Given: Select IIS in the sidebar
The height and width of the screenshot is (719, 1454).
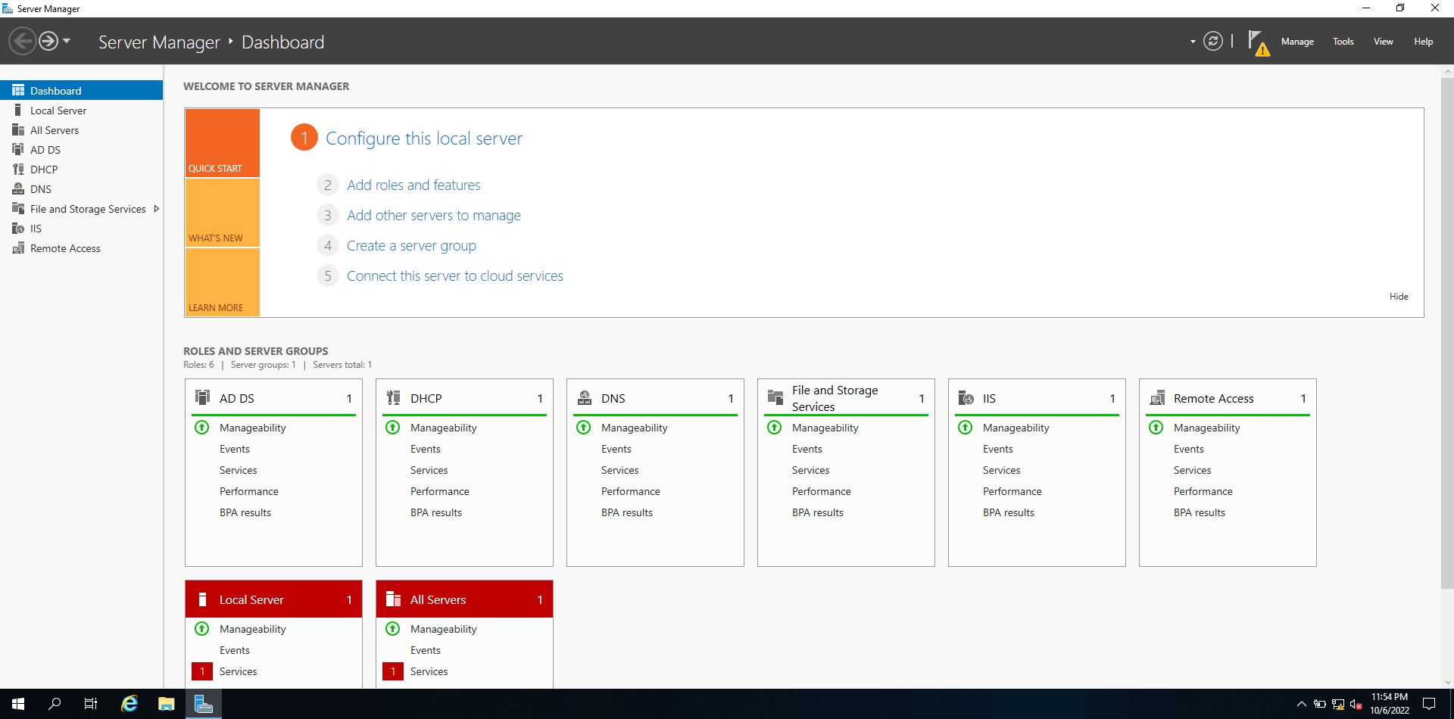Looking at the screenshot, I should [x=82, y=229].
